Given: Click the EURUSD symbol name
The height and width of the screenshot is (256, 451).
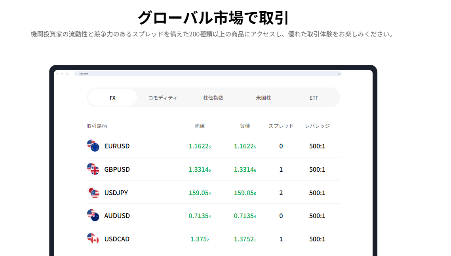Looking at the screenshot, I should [117, 146].
